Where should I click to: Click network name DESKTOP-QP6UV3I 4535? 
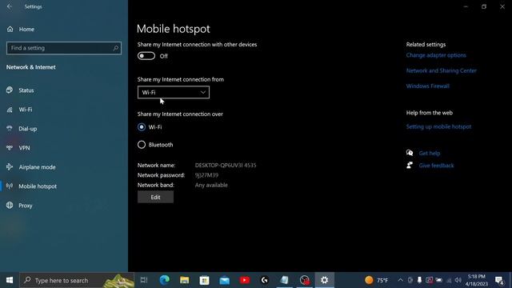[226, 166]
